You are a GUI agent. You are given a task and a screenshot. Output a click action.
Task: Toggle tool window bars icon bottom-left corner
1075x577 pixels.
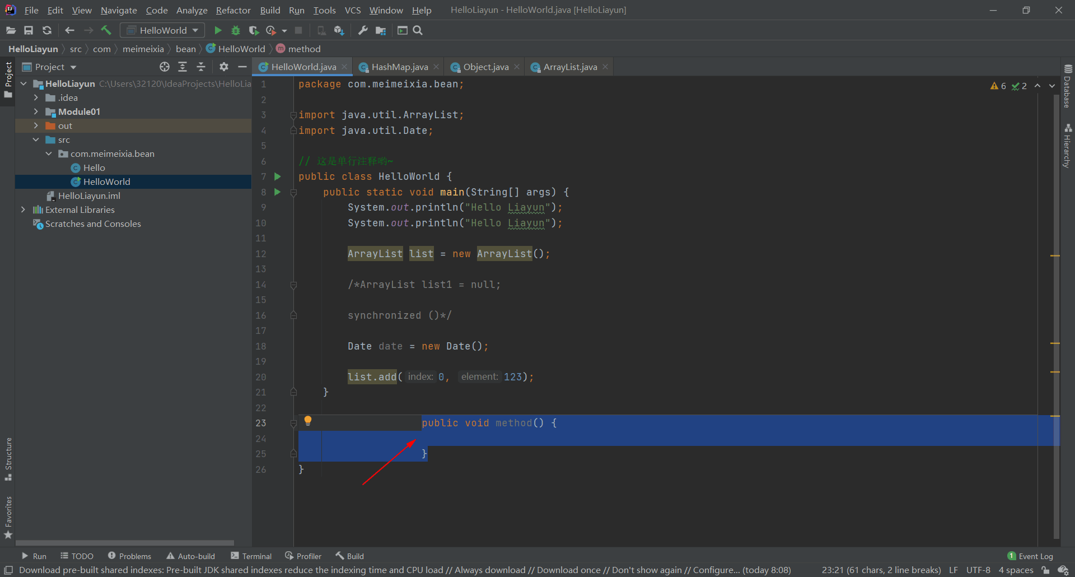click(8, 570)
